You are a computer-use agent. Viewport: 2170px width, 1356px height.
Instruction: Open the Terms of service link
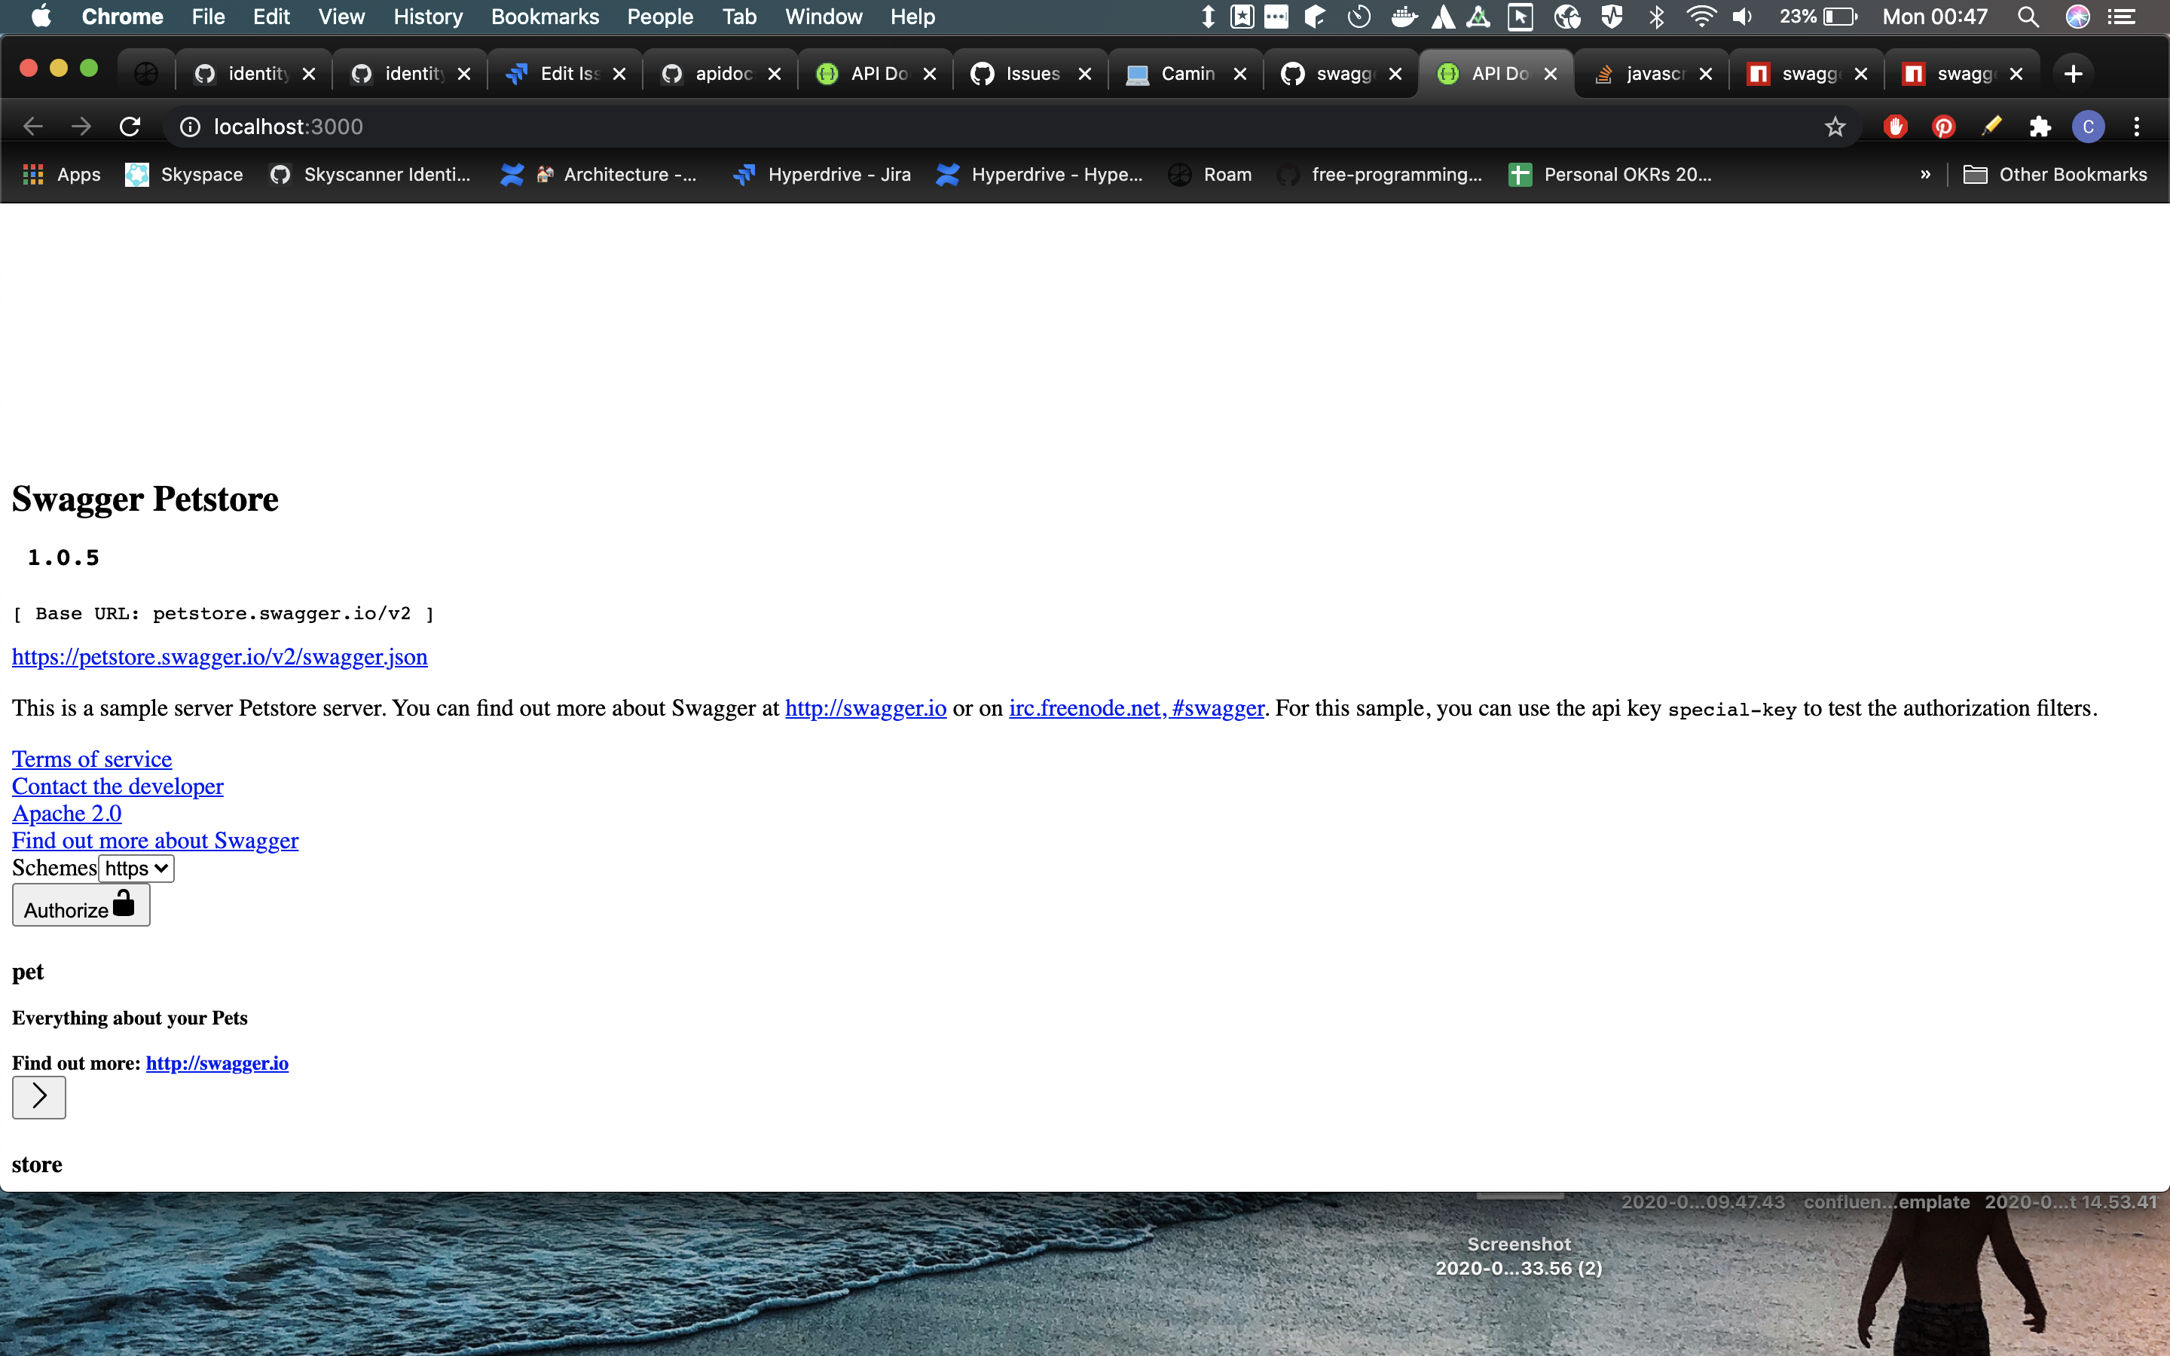[90, 758]
